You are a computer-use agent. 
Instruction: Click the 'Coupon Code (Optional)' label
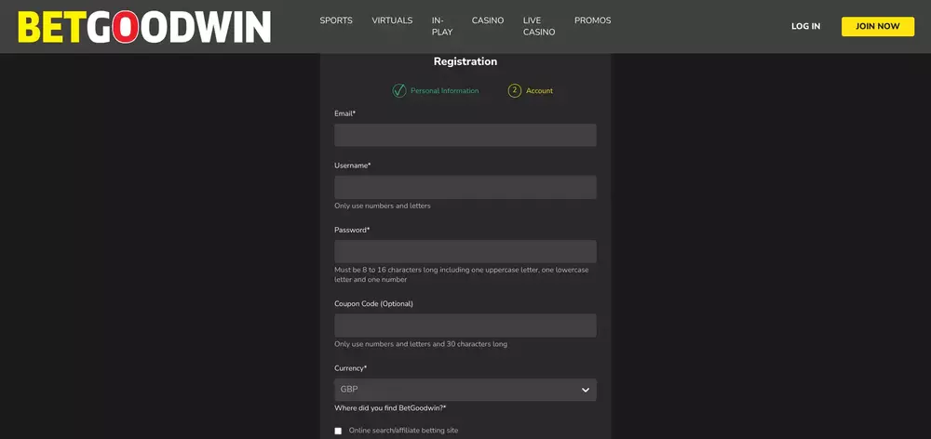click(x=373, y=304)
